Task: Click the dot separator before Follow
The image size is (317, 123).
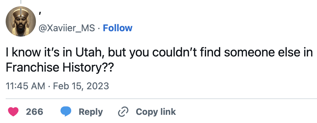Action: tap(99, 28)
